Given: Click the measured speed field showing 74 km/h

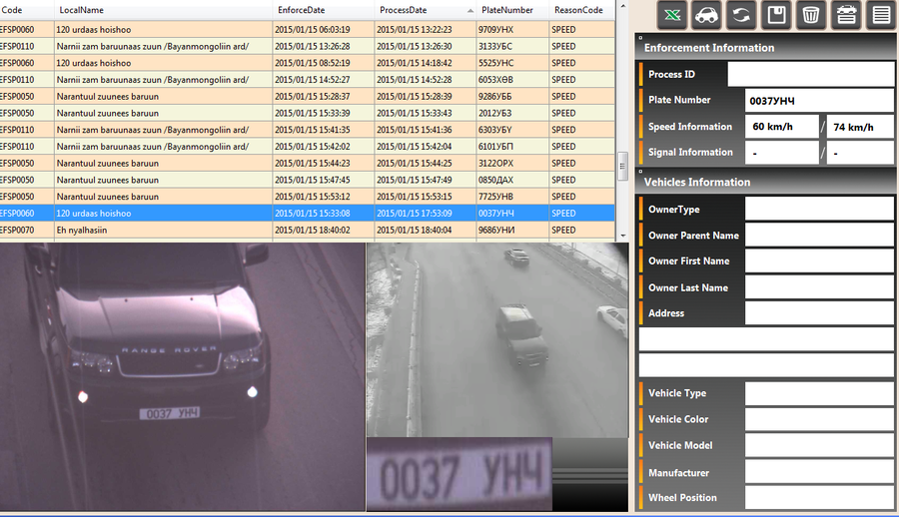Looking at the screenshot, I should (x=860, y=127).
